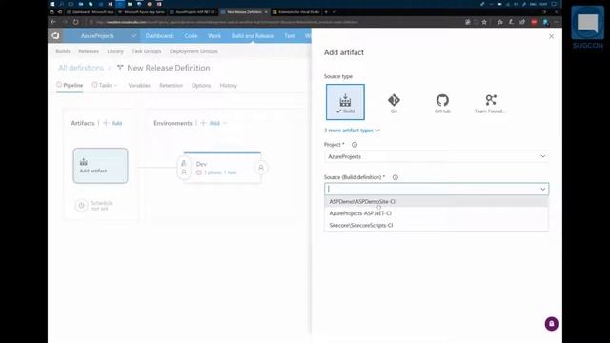Go to the Builds sub-page

(63, 51)
